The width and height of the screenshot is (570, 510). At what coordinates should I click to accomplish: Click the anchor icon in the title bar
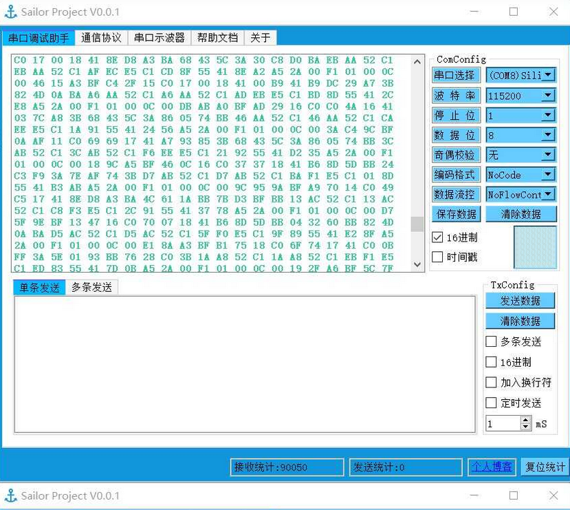tap(11, 11)
